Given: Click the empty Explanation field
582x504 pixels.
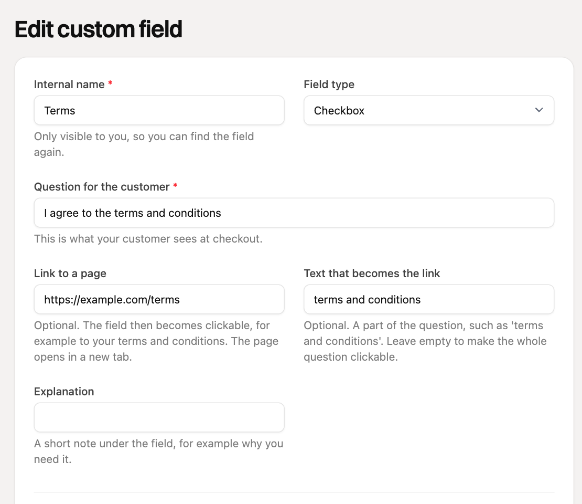Looking at the screenshot, I should coord(159,417).
